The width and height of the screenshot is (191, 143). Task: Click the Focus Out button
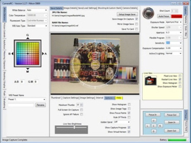click(172, 115)
